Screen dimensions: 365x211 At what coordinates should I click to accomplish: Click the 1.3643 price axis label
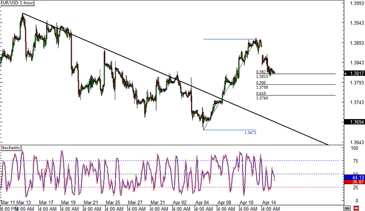pos(357,142)
